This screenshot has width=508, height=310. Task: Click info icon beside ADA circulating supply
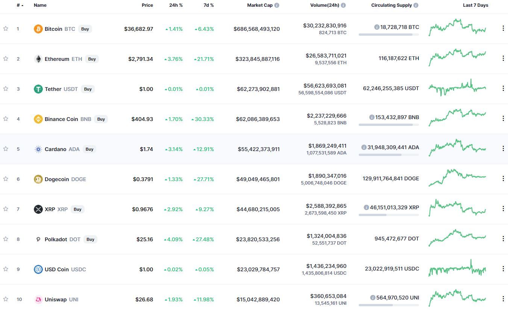[x=364, y=147]
